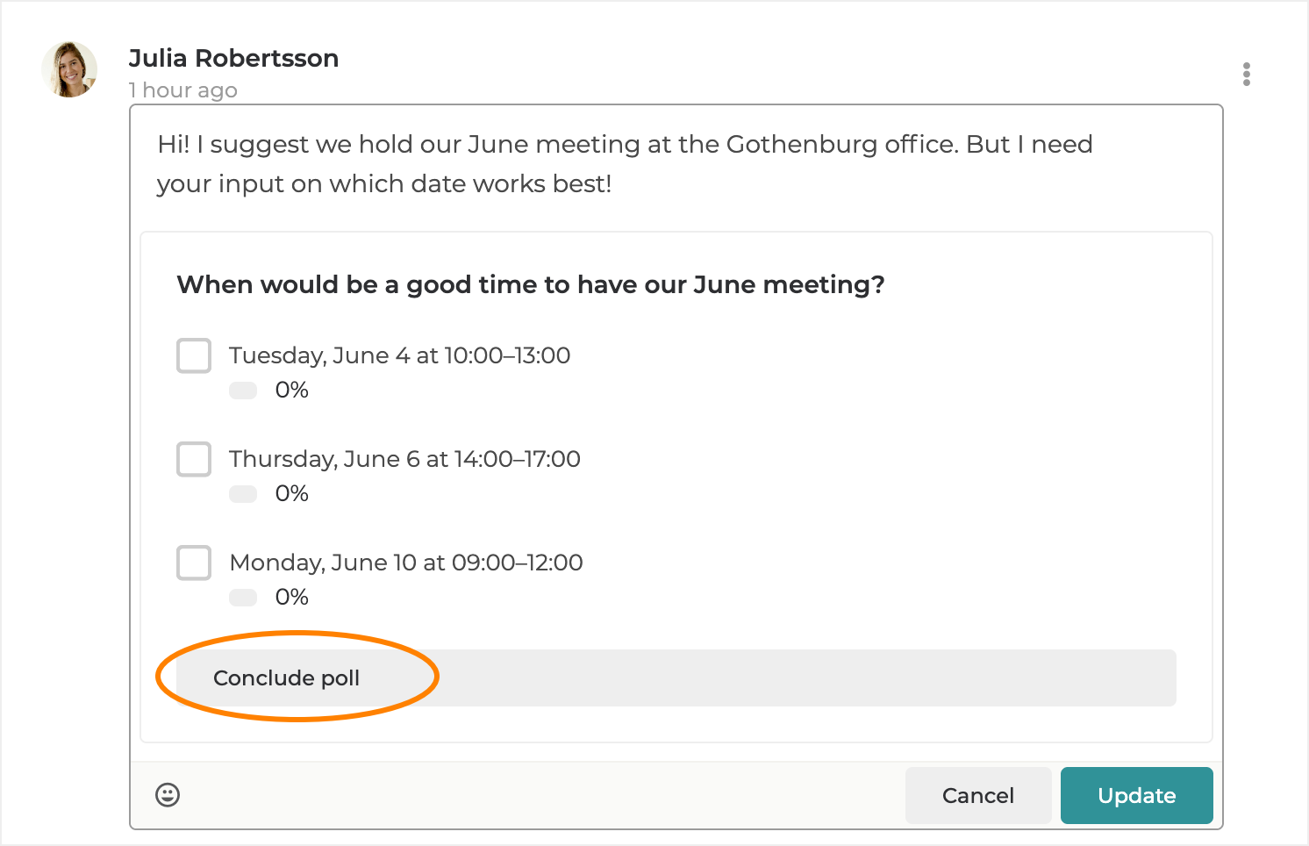Click Julia Robertsson's profile avatar
This screenshot has width=1309, height=846.
(69, 69)
